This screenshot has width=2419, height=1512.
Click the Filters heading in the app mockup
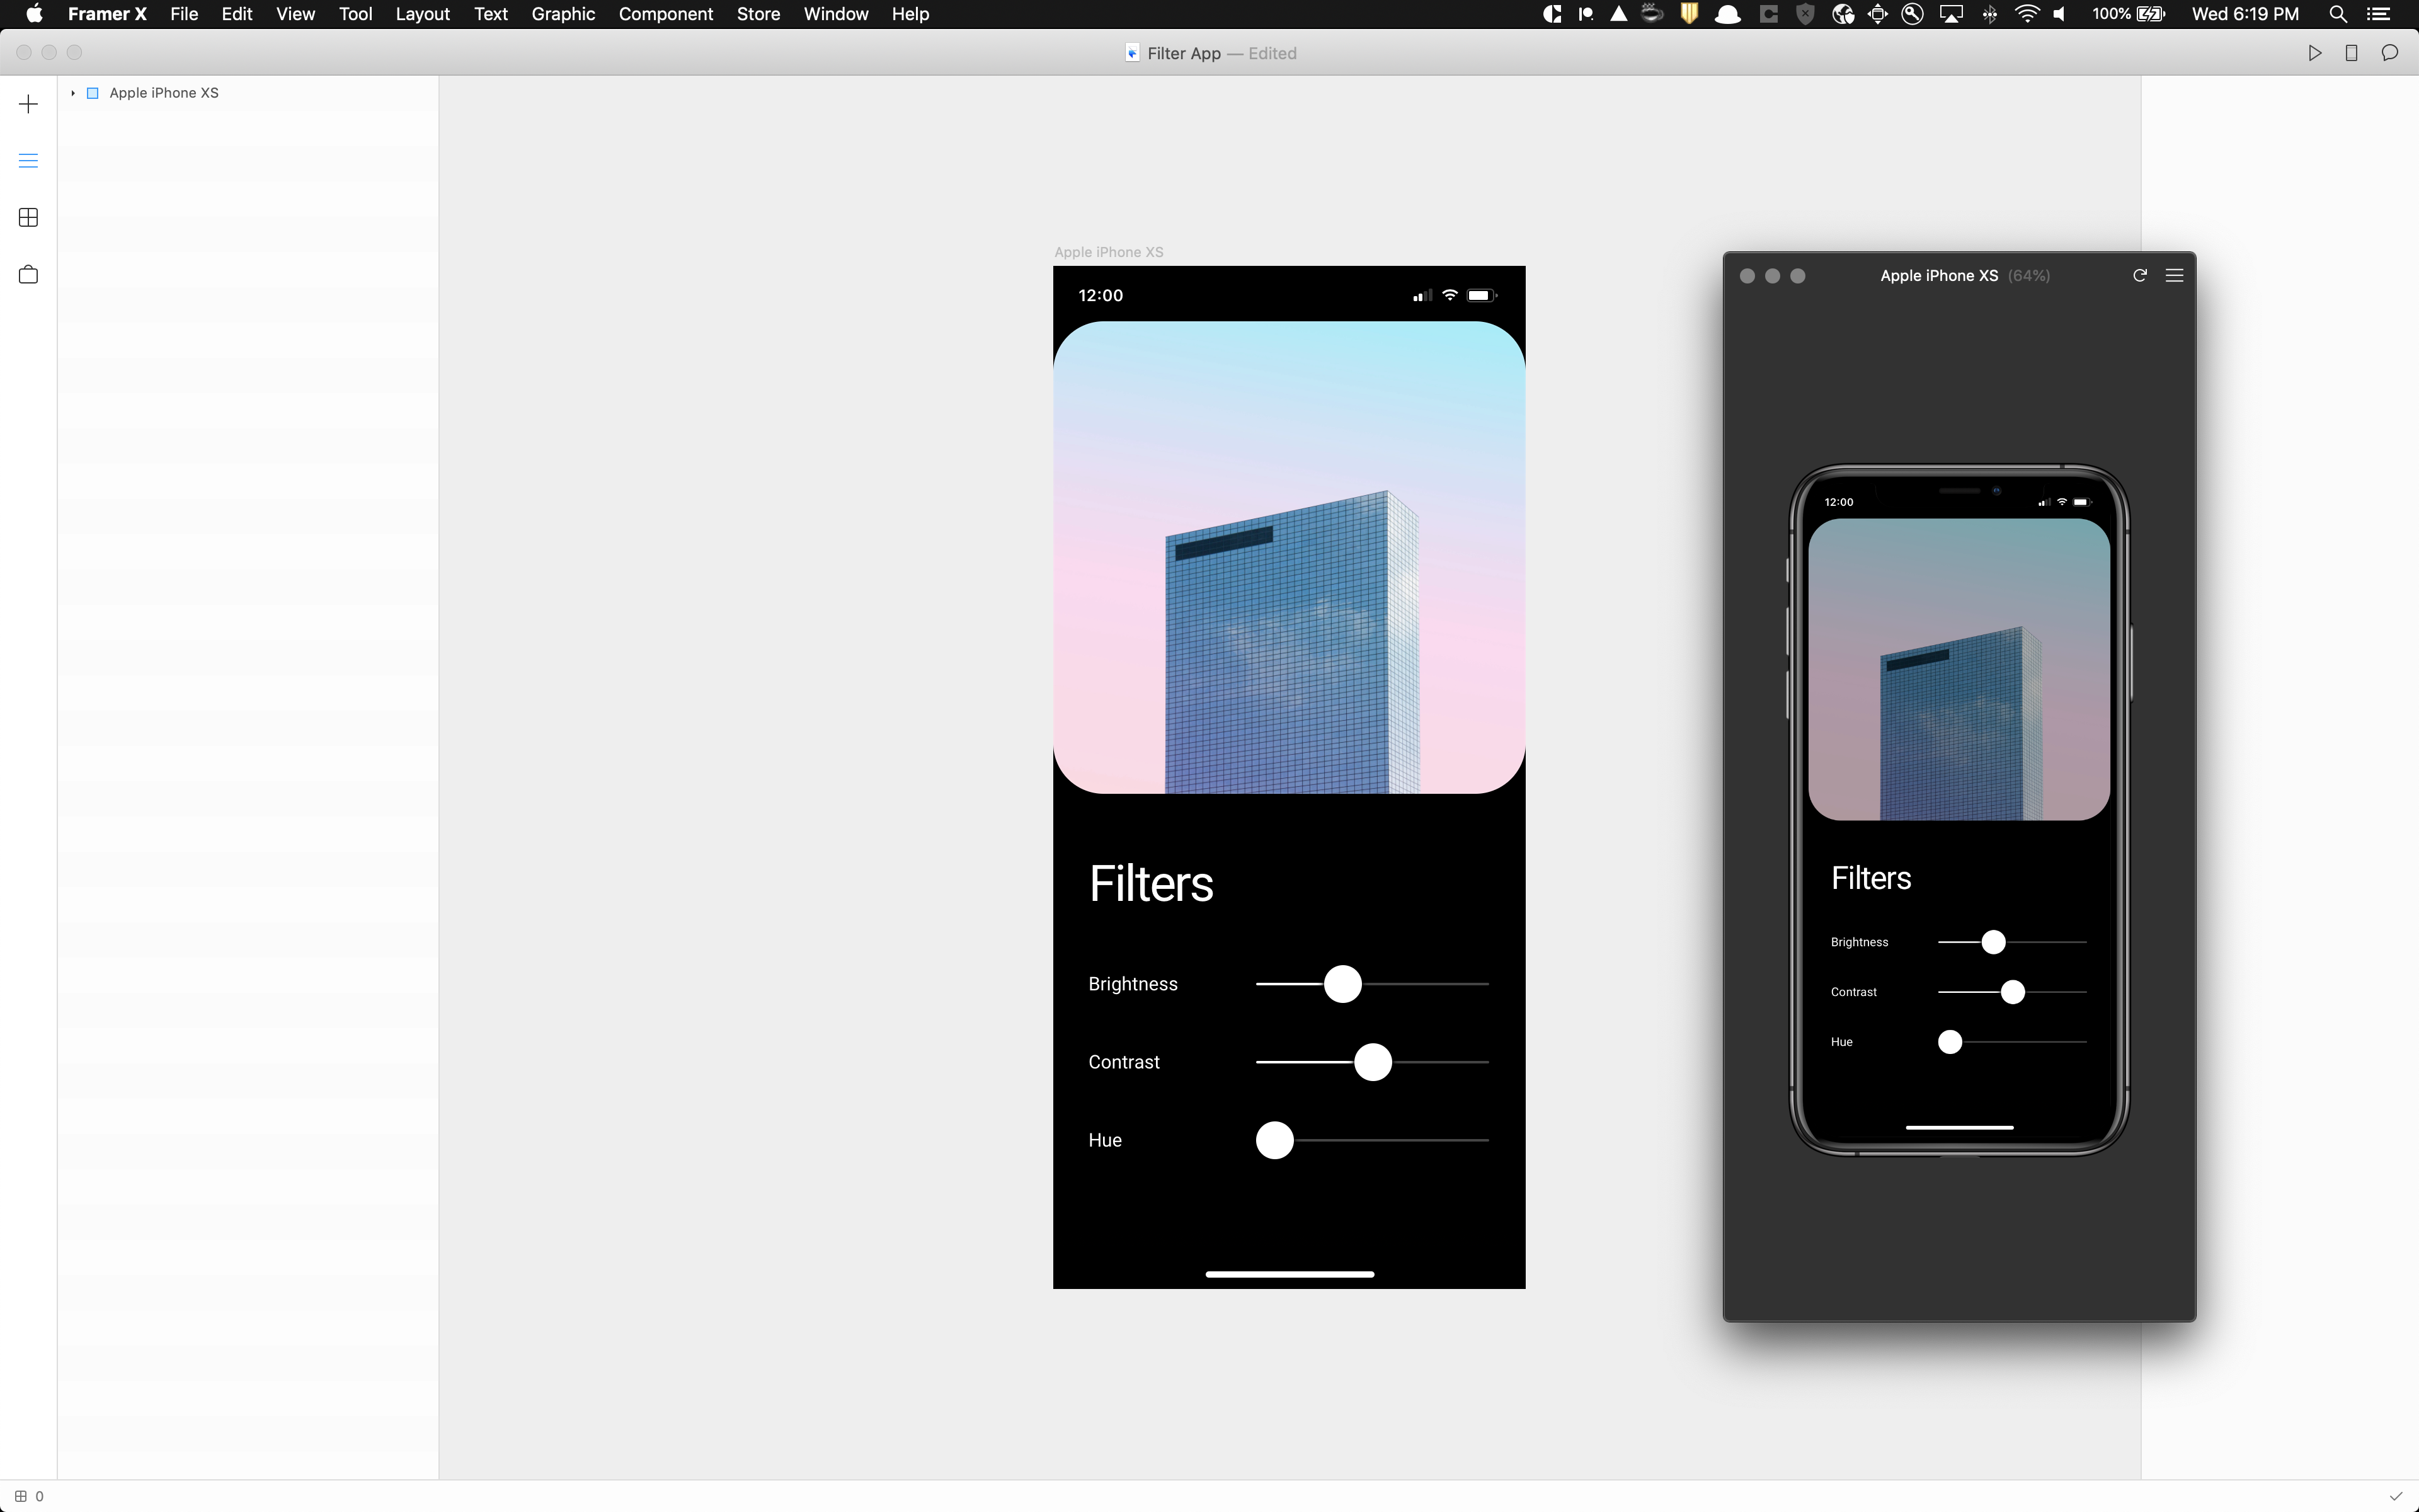(x=1150, y=883)
